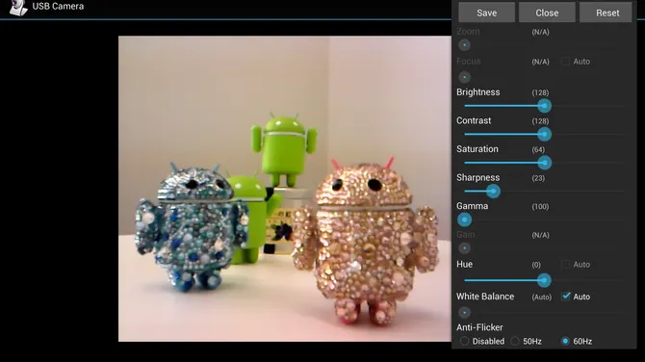The width and height of the screenshot is (645, 362).
Task: Click the disabled Gain slider knob
Action: [x=464, y=248]
